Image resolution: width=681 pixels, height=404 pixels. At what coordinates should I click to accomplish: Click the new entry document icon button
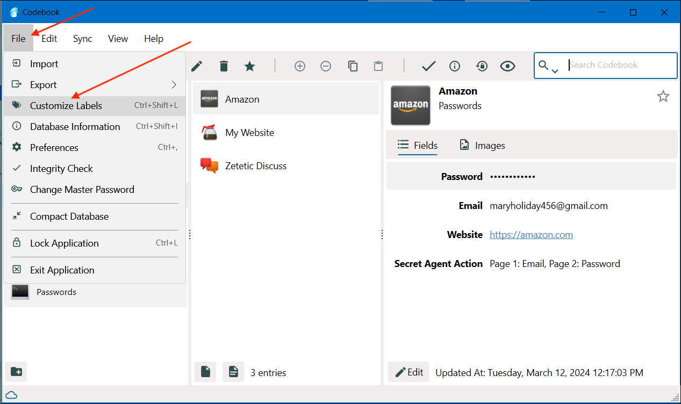[205, 372]
